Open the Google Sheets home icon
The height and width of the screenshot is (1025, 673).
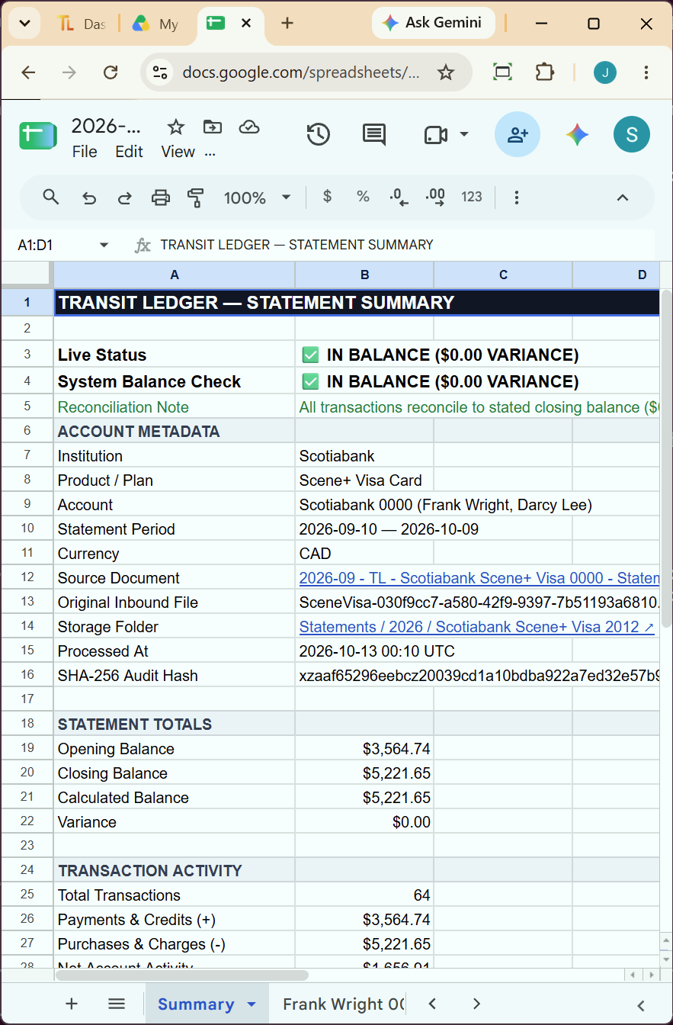pyautogui.click(x=38, y=136)
